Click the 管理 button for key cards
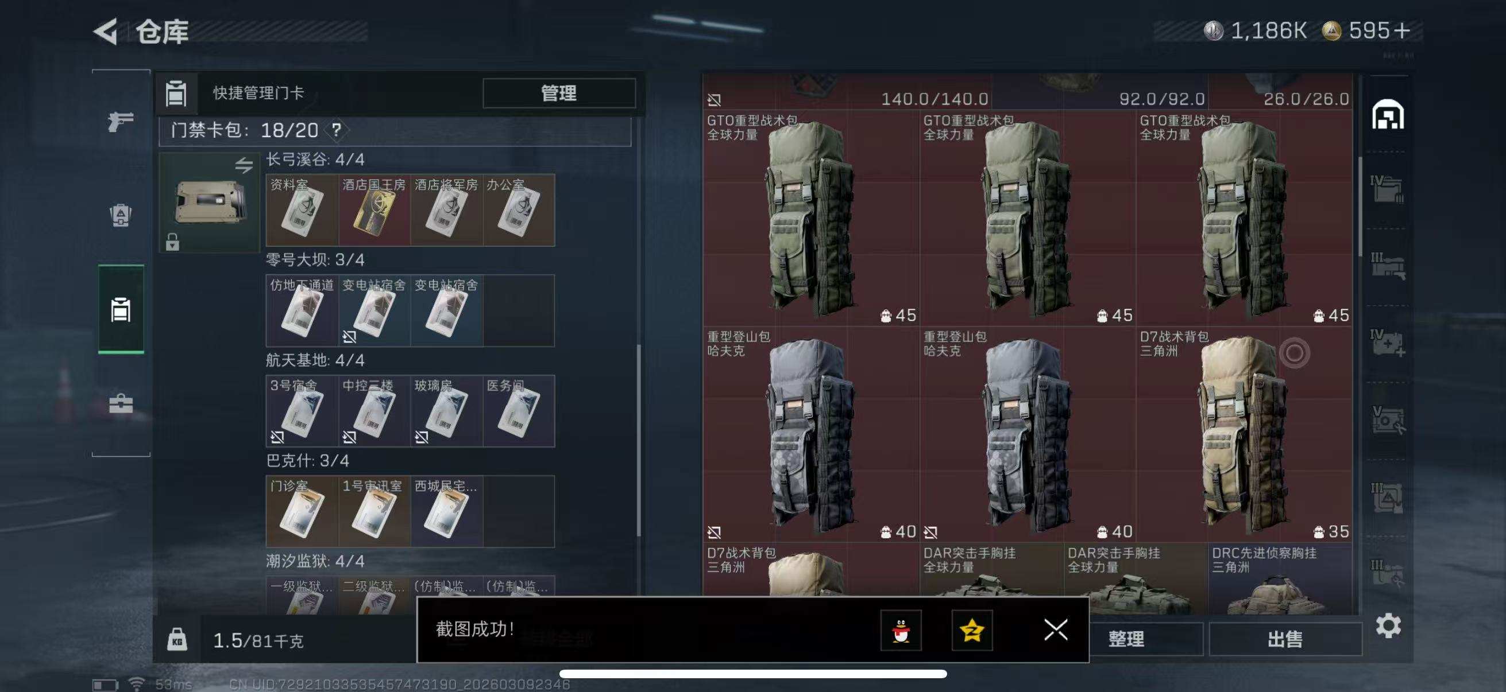Image resolution: width=1506 pixels, height=692 pixels. tap(559, 93)
